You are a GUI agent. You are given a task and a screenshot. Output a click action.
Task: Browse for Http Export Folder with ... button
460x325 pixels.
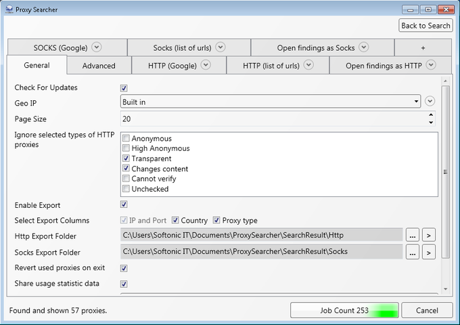[x=413, y=236]
